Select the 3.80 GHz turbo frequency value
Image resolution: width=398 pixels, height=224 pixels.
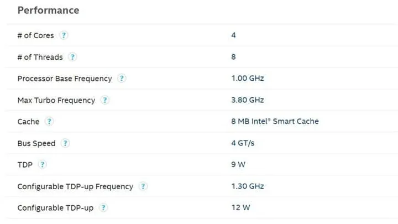[x=248, y=100]
